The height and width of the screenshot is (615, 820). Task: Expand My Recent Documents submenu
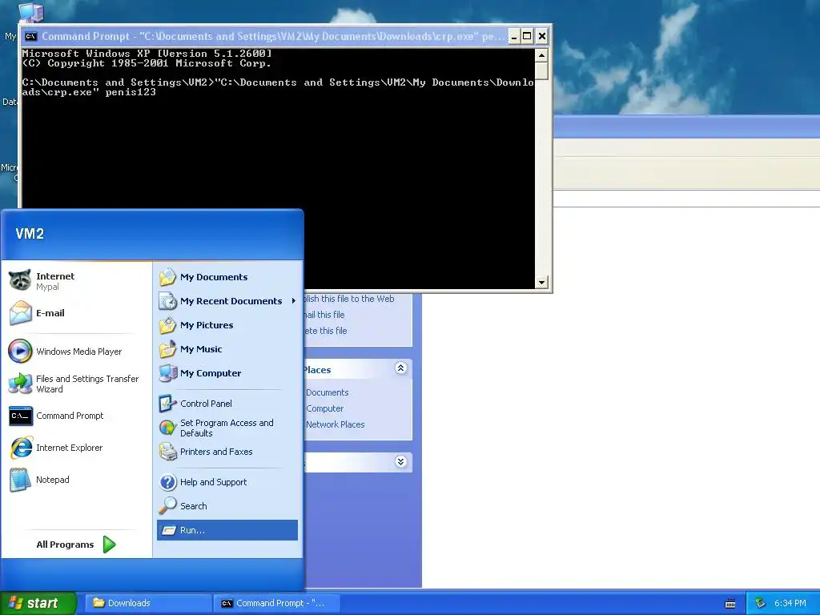(x=227, y=301)
